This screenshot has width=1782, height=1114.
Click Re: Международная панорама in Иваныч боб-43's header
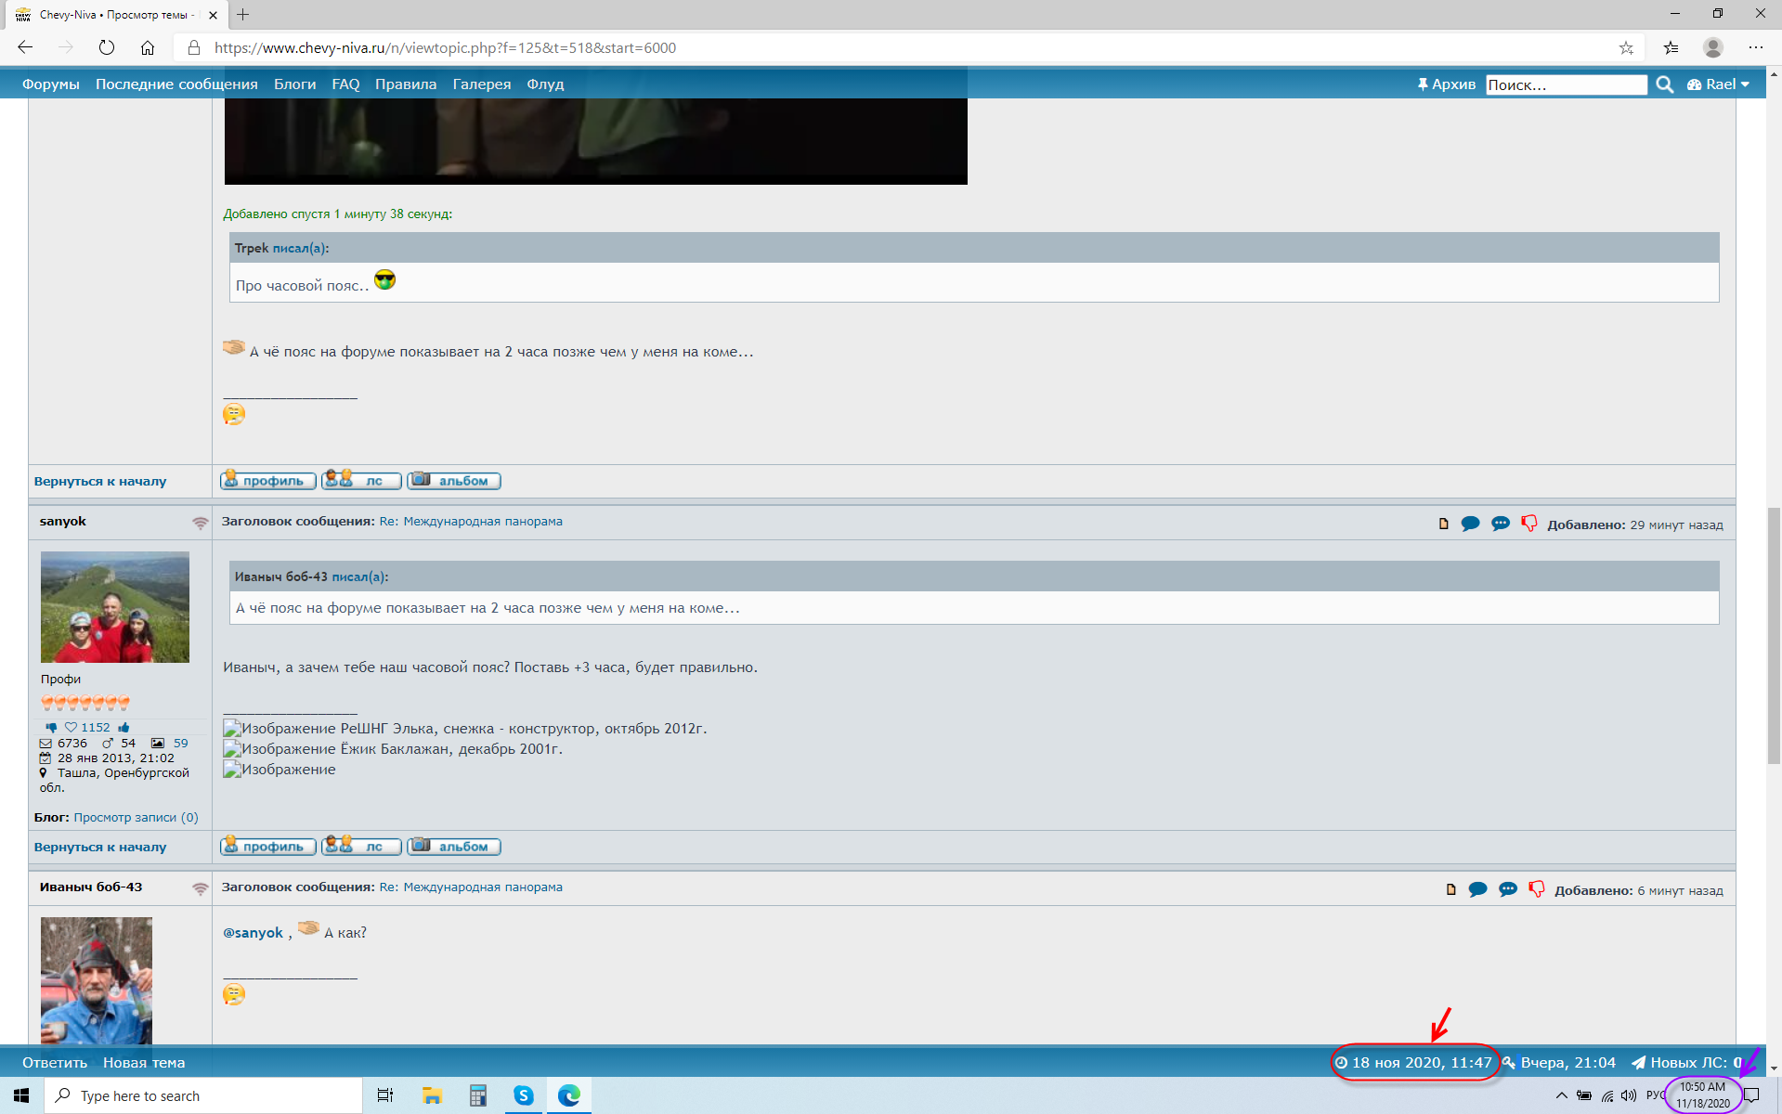pos(471,887)
